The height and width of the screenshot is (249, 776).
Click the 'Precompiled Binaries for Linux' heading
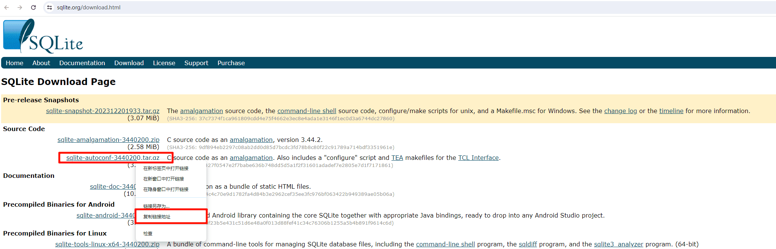coord(55,233)
